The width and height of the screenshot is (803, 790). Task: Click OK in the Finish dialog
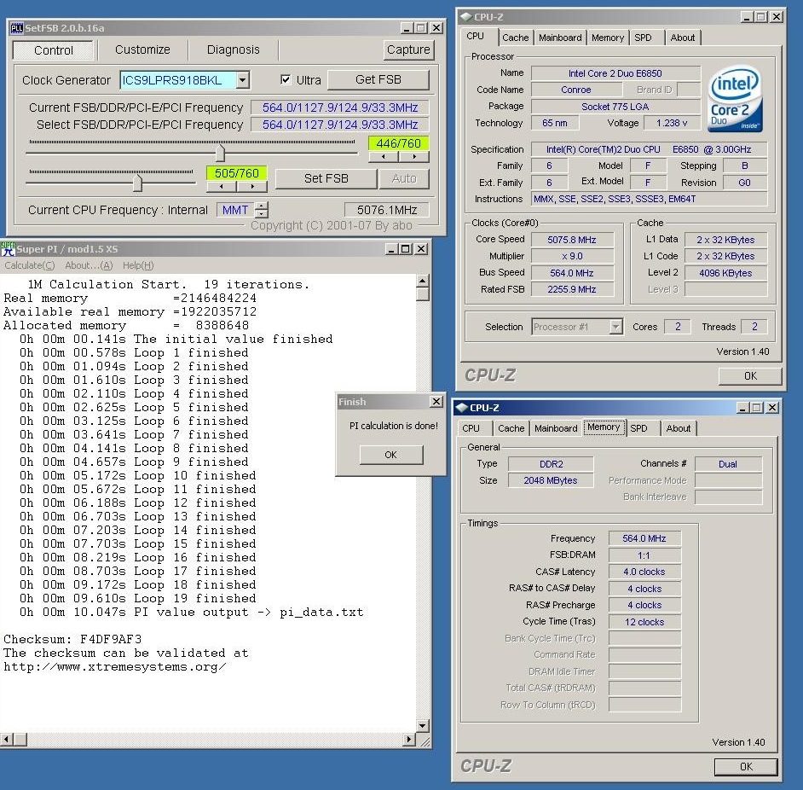pos(390,455)
